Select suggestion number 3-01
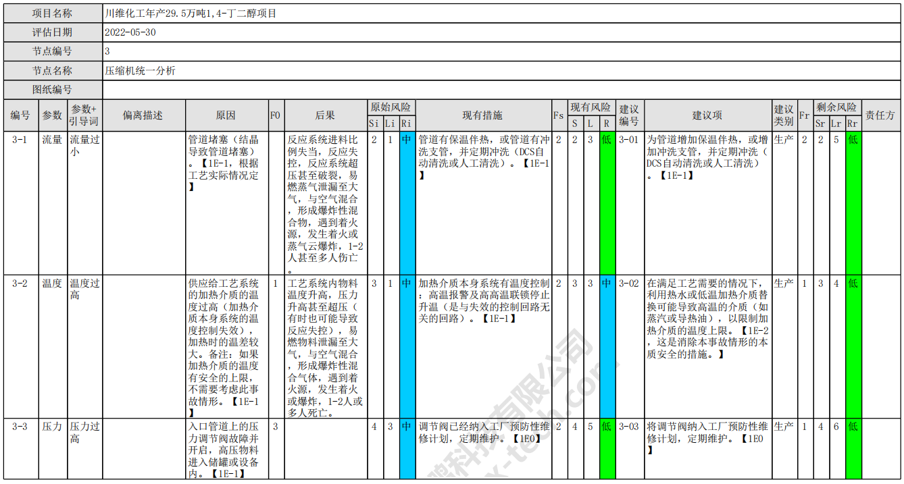 (629, 203)
